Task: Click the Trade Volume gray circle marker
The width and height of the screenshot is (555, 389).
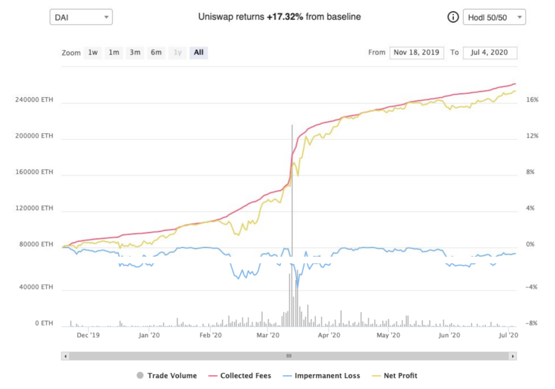Action: click(140, 376)
